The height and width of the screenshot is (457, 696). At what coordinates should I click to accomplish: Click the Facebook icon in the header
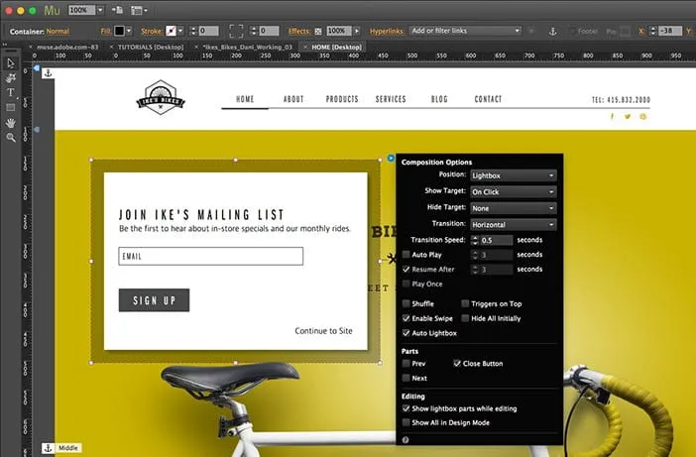(612, 116)
